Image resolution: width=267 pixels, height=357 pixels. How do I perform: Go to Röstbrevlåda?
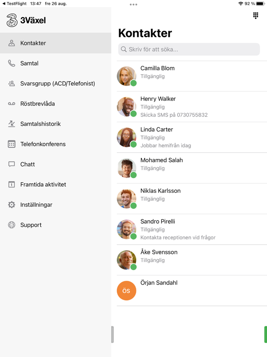pos(56,104)
